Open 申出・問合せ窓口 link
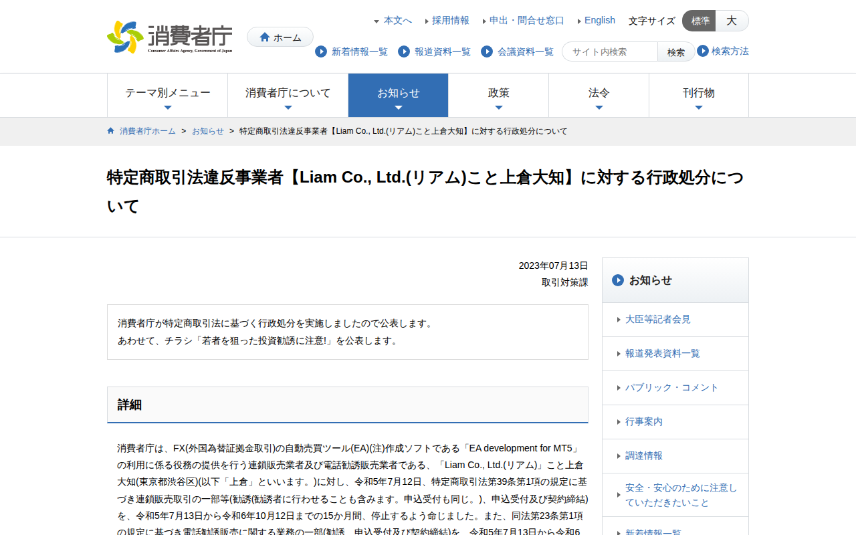This screenshot has width=856, height=535. pyautogui.click(x=527, y=21)
